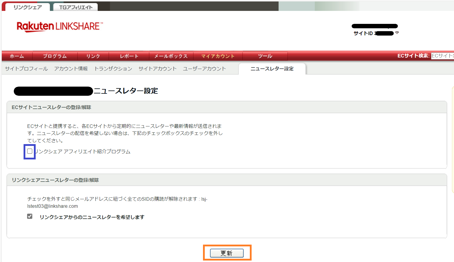Click into the ECサイト検索 search field
The height and width of the screenshot is (262, 454).
pos(442,56)
